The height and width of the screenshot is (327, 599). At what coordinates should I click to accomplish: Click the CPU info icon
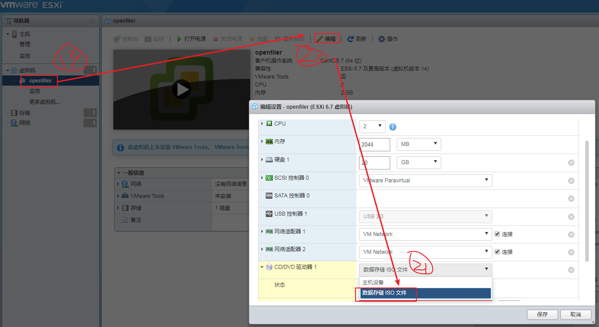click(x=393, y=127)
